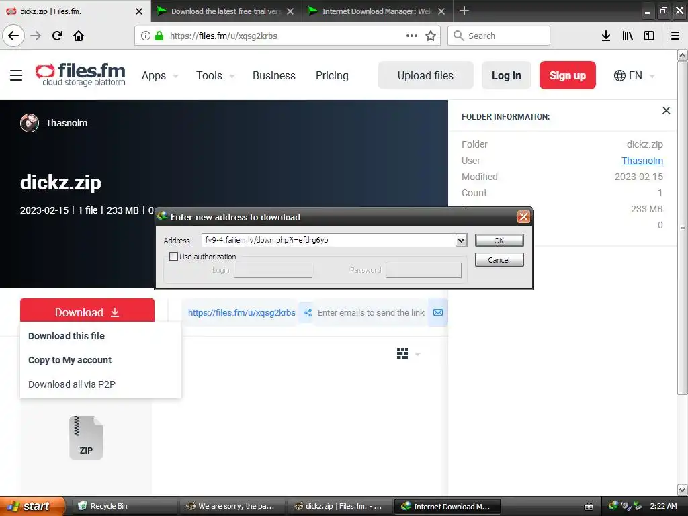Open the Firefox hamburger menu
This screenshot has width=688, height=516.
click(x=675, y=36)
